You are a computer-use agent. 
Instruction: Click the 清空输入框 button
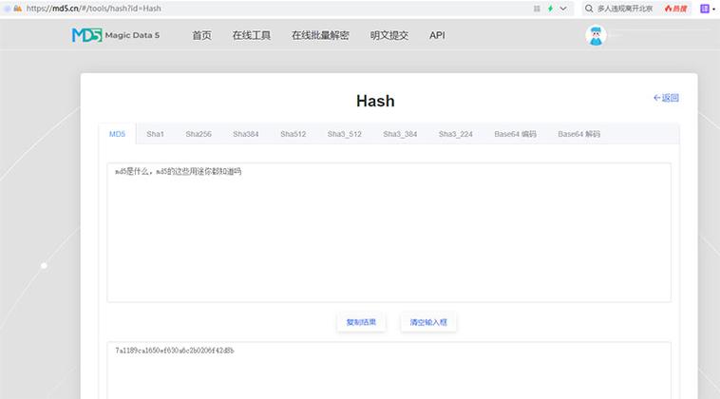click(x=428, y=322)
